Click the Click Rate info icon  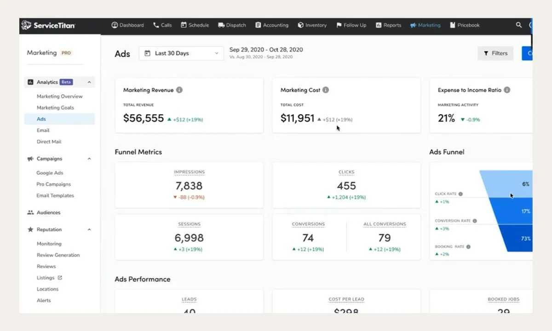(460, 194)
